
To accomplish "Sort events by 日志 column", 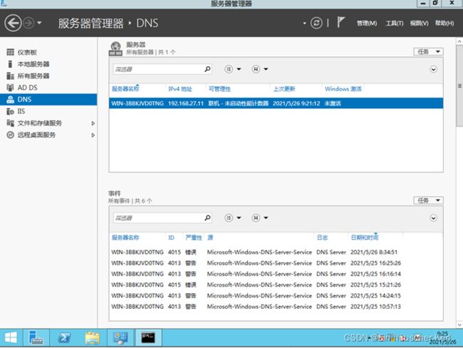I will pos(322,237).
